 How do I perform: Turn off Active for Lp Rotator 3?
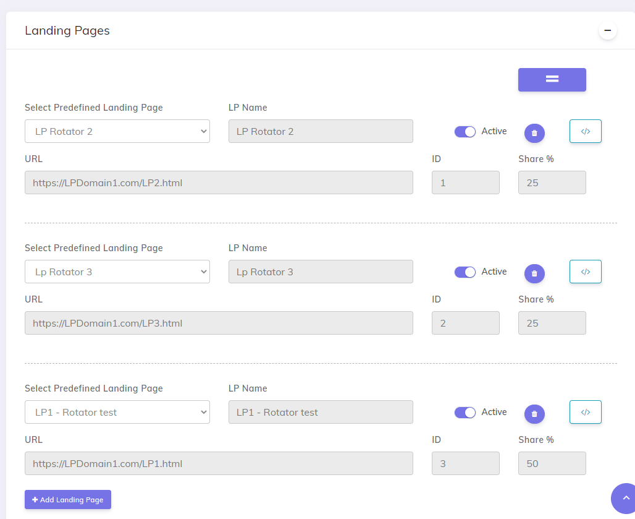pos(465,272)
